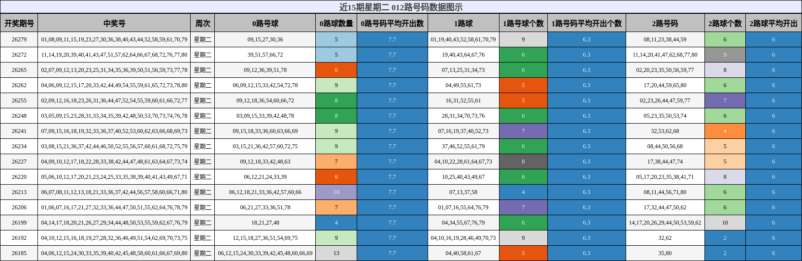Select 0路号球 cell 06,12,21,24,33,39
802x261 pixels.
265,177
